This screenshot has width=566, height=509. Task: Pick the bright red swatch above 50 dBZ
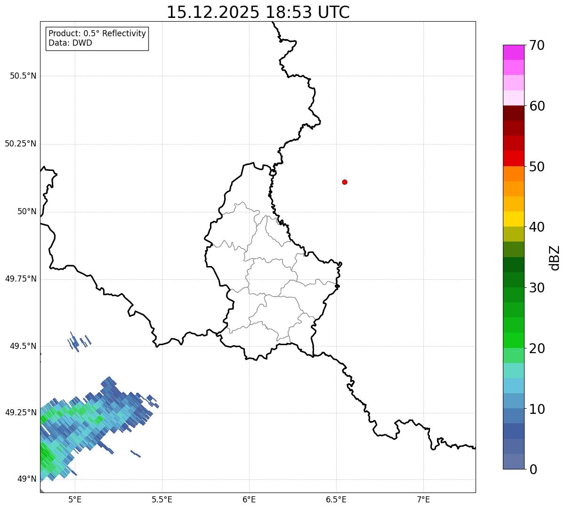click(513, 158)
